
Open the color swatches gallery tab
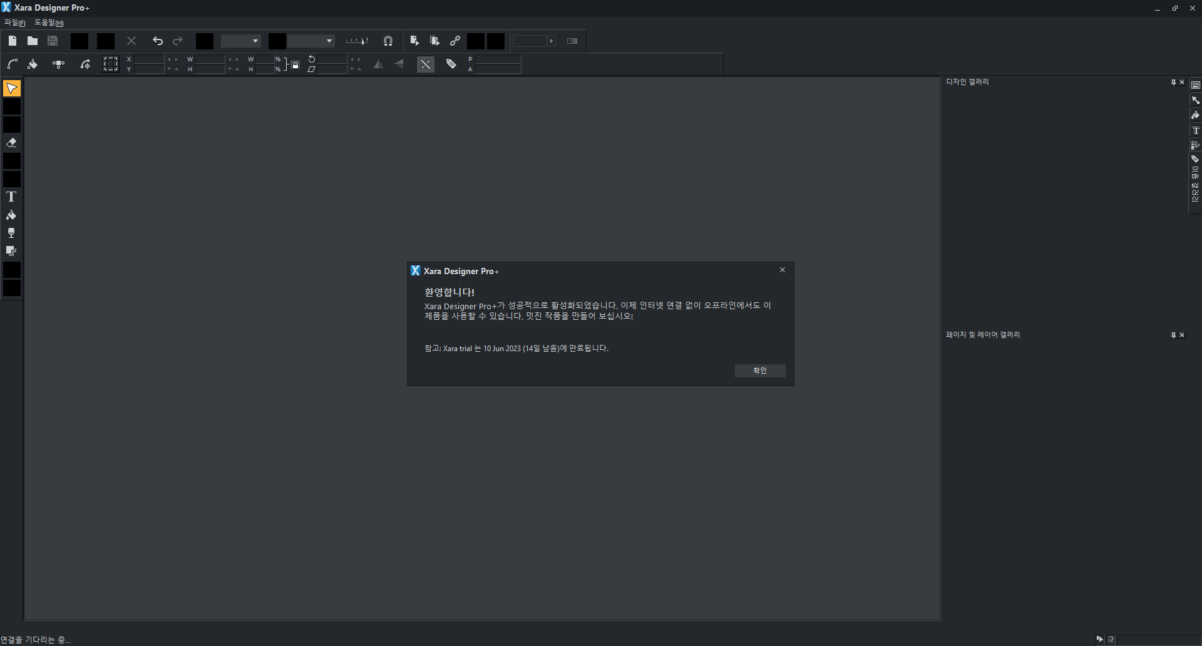pos(1196,145)
